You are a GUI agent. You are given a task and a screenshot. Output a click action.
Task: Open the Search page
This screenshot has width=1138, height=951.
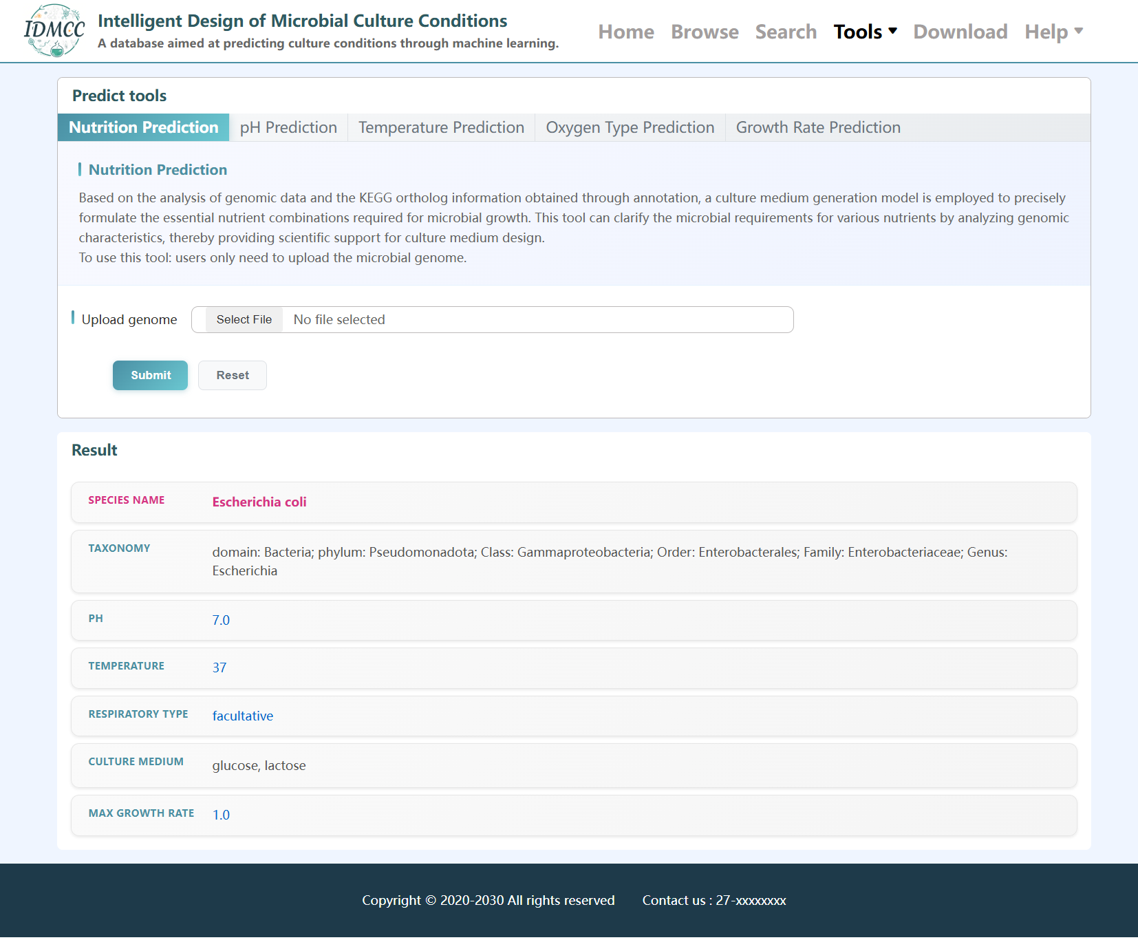[786, 32]
